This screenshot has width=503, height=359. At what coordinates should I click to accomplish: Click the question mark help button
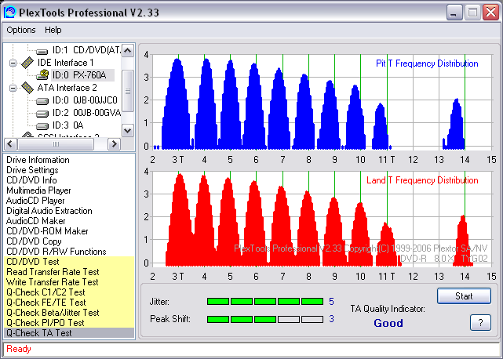click(480, 322)
